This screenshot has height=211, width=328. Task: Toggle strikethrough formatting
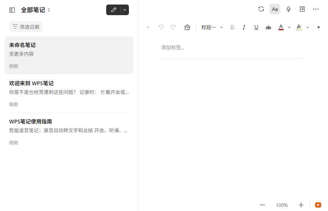click(268, 27)
